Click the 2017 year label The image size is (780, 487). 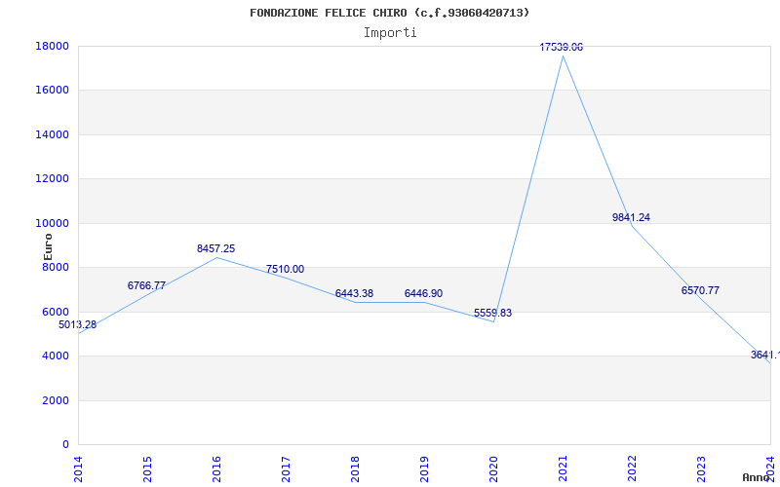tap(286, 469)
